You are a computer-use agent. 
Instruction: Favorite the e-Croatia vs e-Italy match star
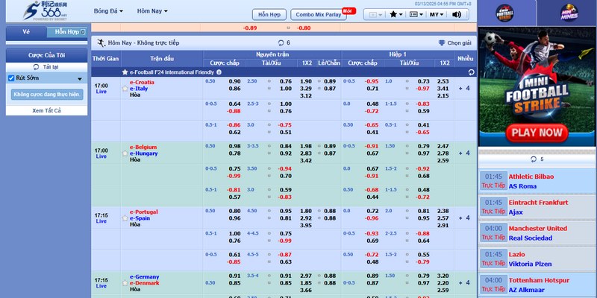click(125, 89)
